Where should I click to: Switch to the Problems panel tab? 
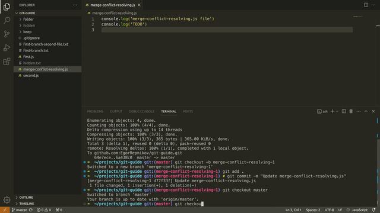pyautogui.click(x=95, y=112)
